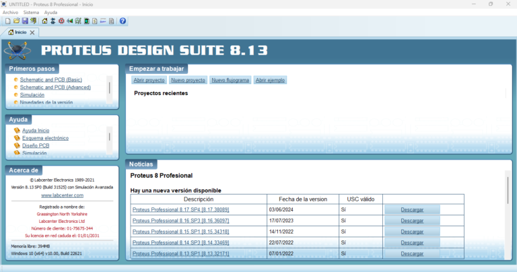Click Descargar for version 8.14 SP3

[x=412, y=242]
